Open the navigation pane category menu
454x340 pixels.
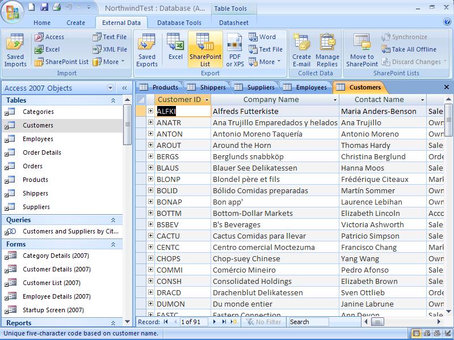pyautogui.click(x=110, y=88)
